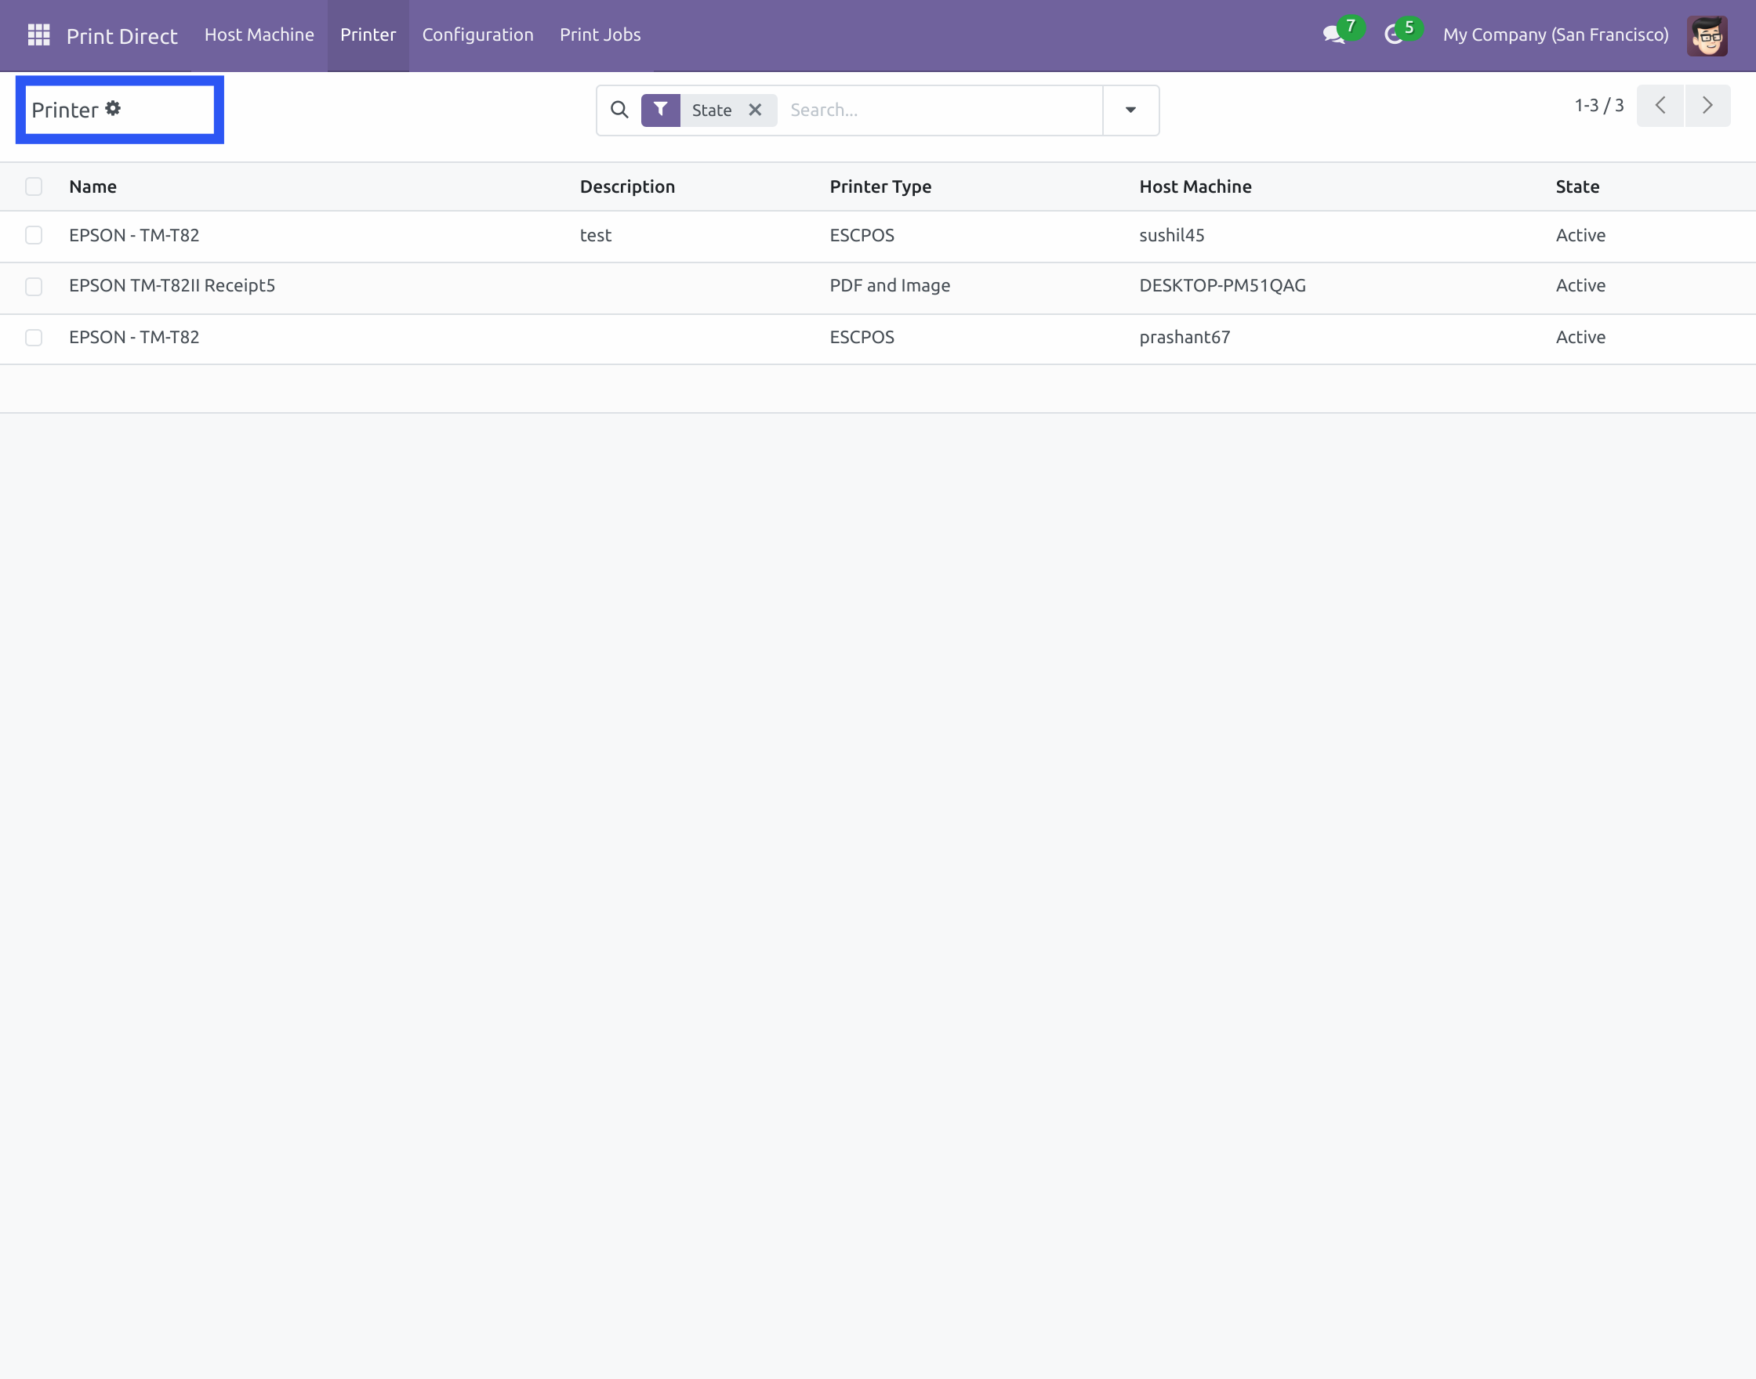Open the gear settings icon next to Printer
This screenshot has width=1756, height=1379.
tap(114, 107)
